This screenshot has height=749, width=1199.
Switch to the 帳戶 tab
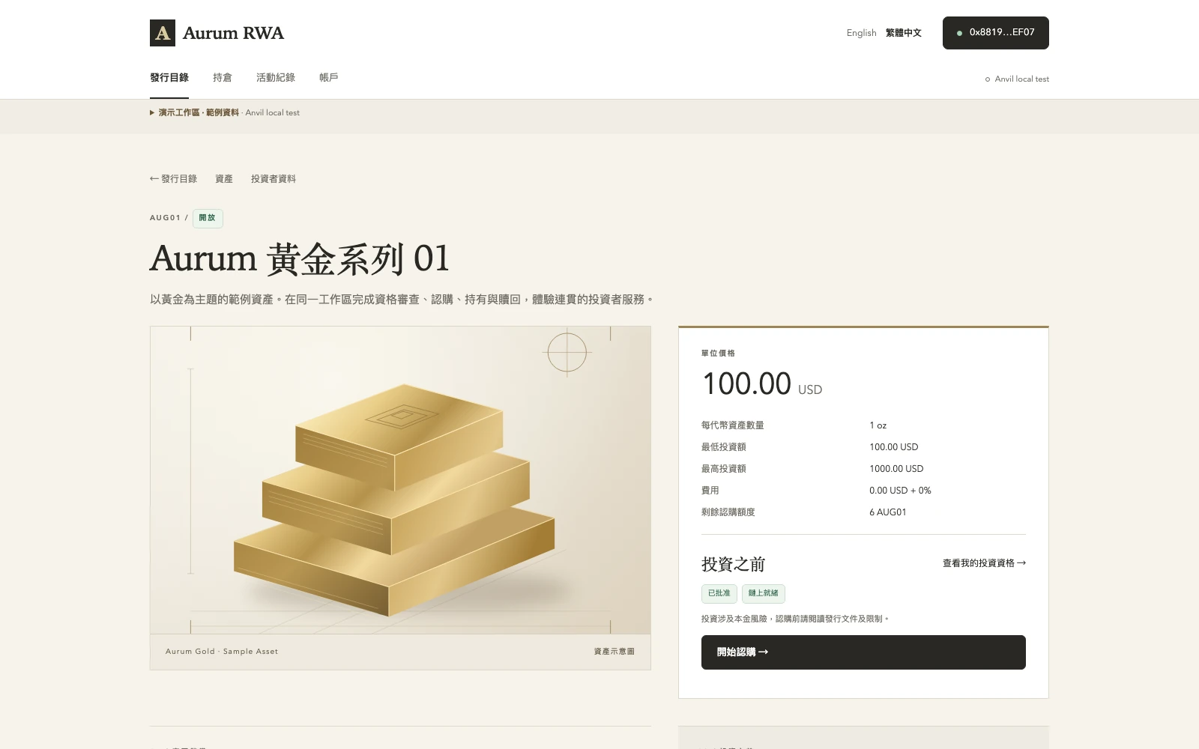329,78
